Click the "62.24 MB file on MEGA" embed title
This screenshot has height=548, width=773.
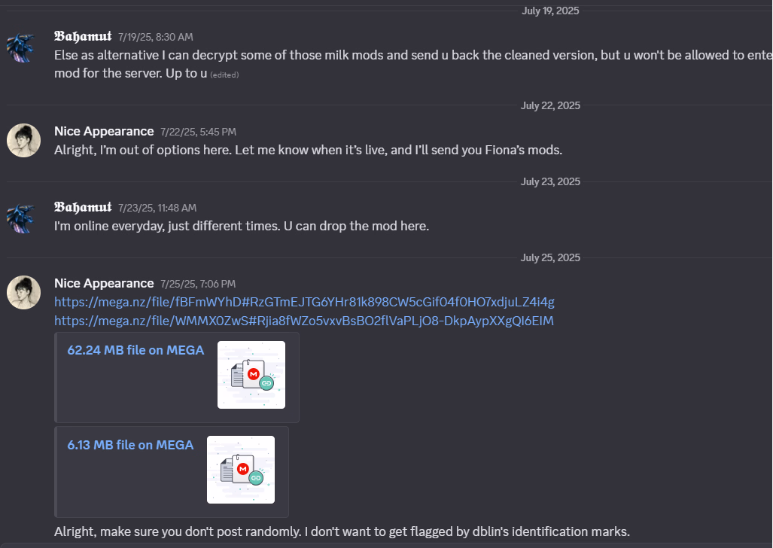click(x=135, y=350)
